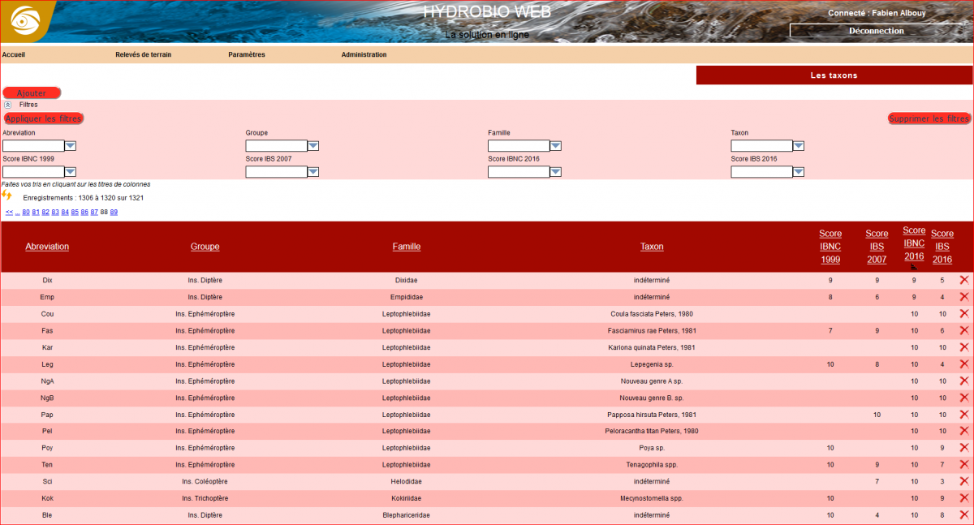Remove the Cou Coula fasciata row

click(964, 314)
